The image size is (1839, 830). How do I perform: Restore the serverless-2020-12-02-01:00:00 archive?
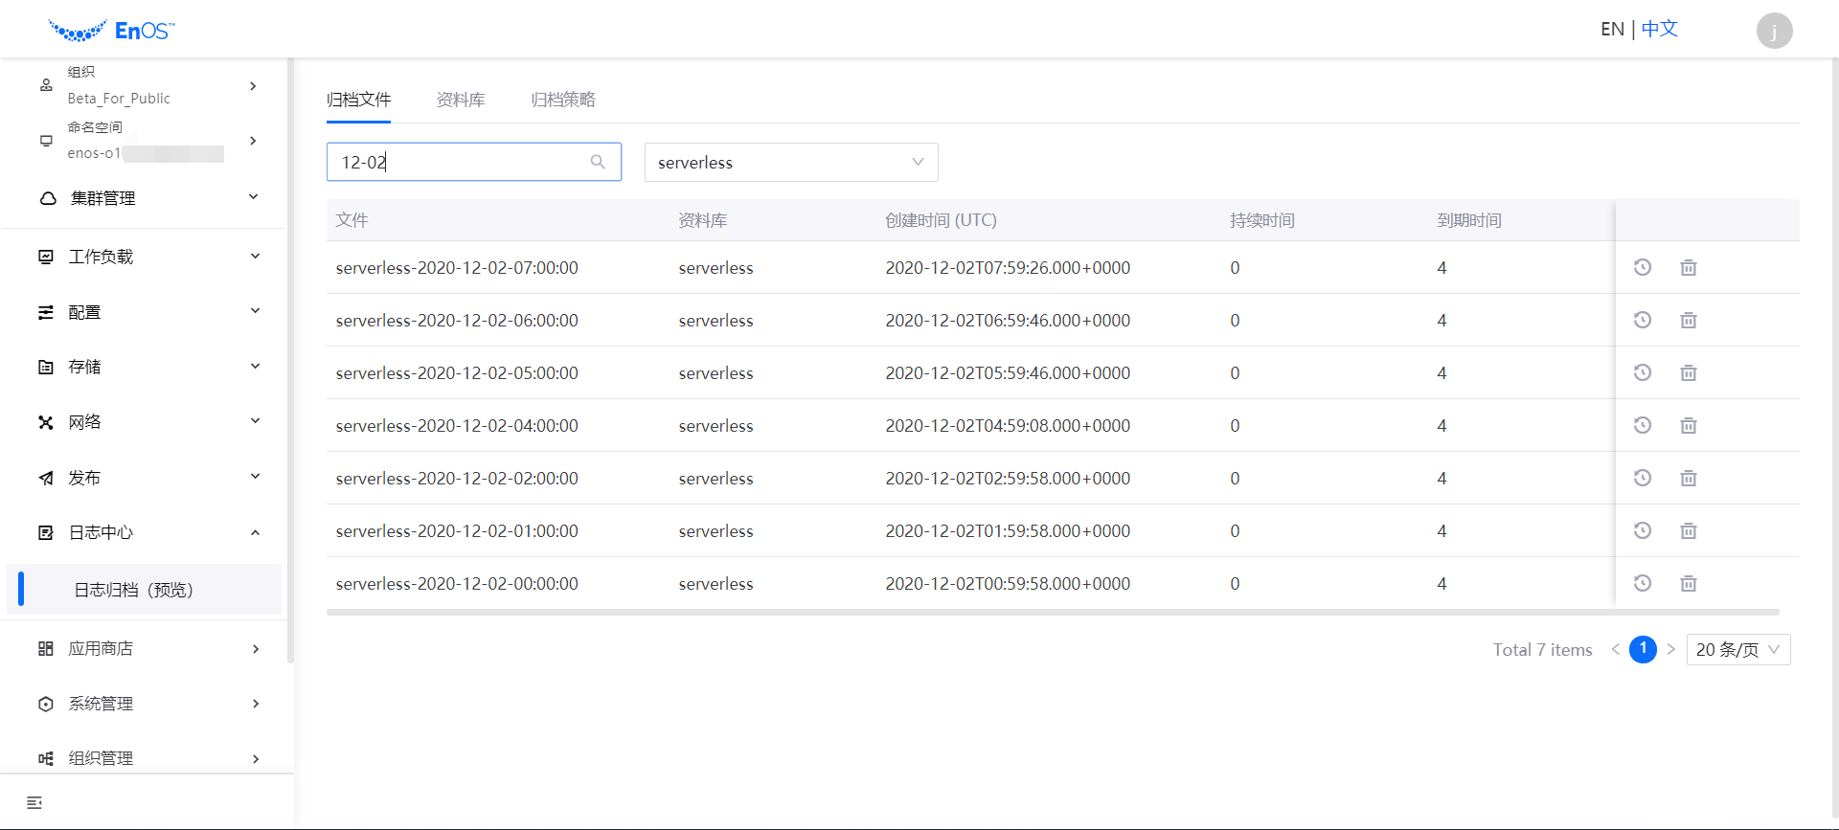[x=1642, y=530]
